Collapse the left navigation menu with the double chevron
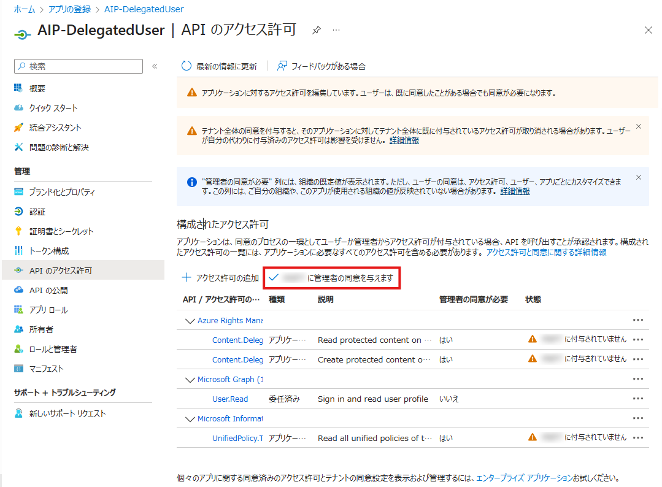Viewport: 662px width, 487px height. [155, 66]
